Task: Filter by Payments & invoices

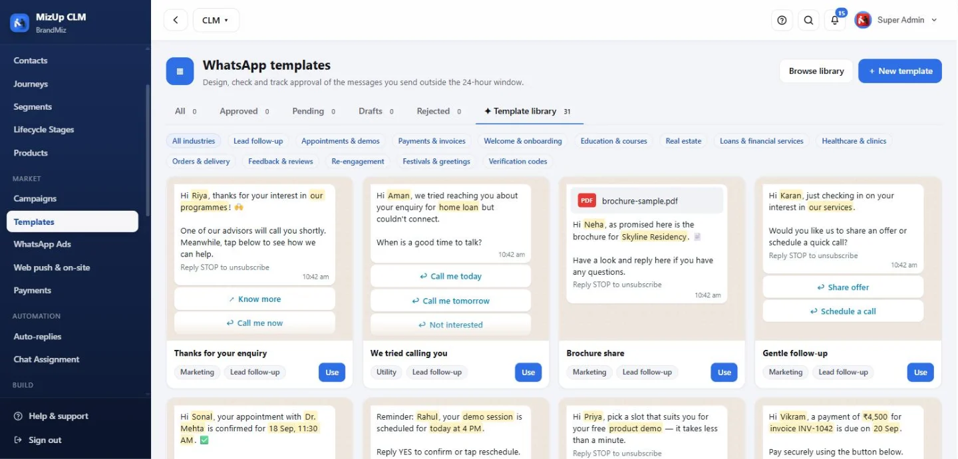Action: click(x=432, y=141)
